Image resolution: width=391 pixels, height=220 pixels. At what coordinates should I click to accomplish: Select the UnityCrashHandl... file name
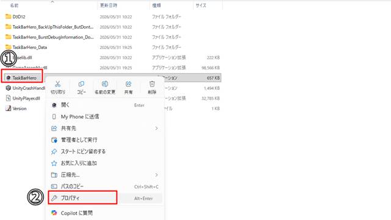(x=29, y=88)
